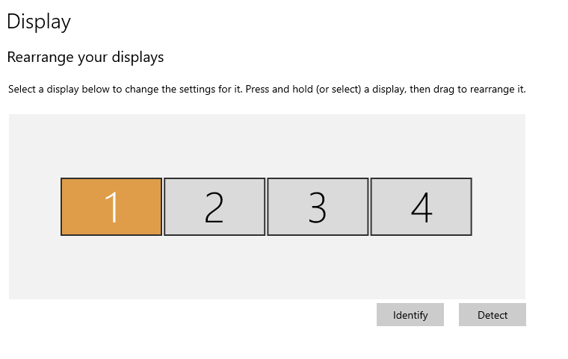Click the Identify button
The image size is (568, 359).
pos(410,315)
